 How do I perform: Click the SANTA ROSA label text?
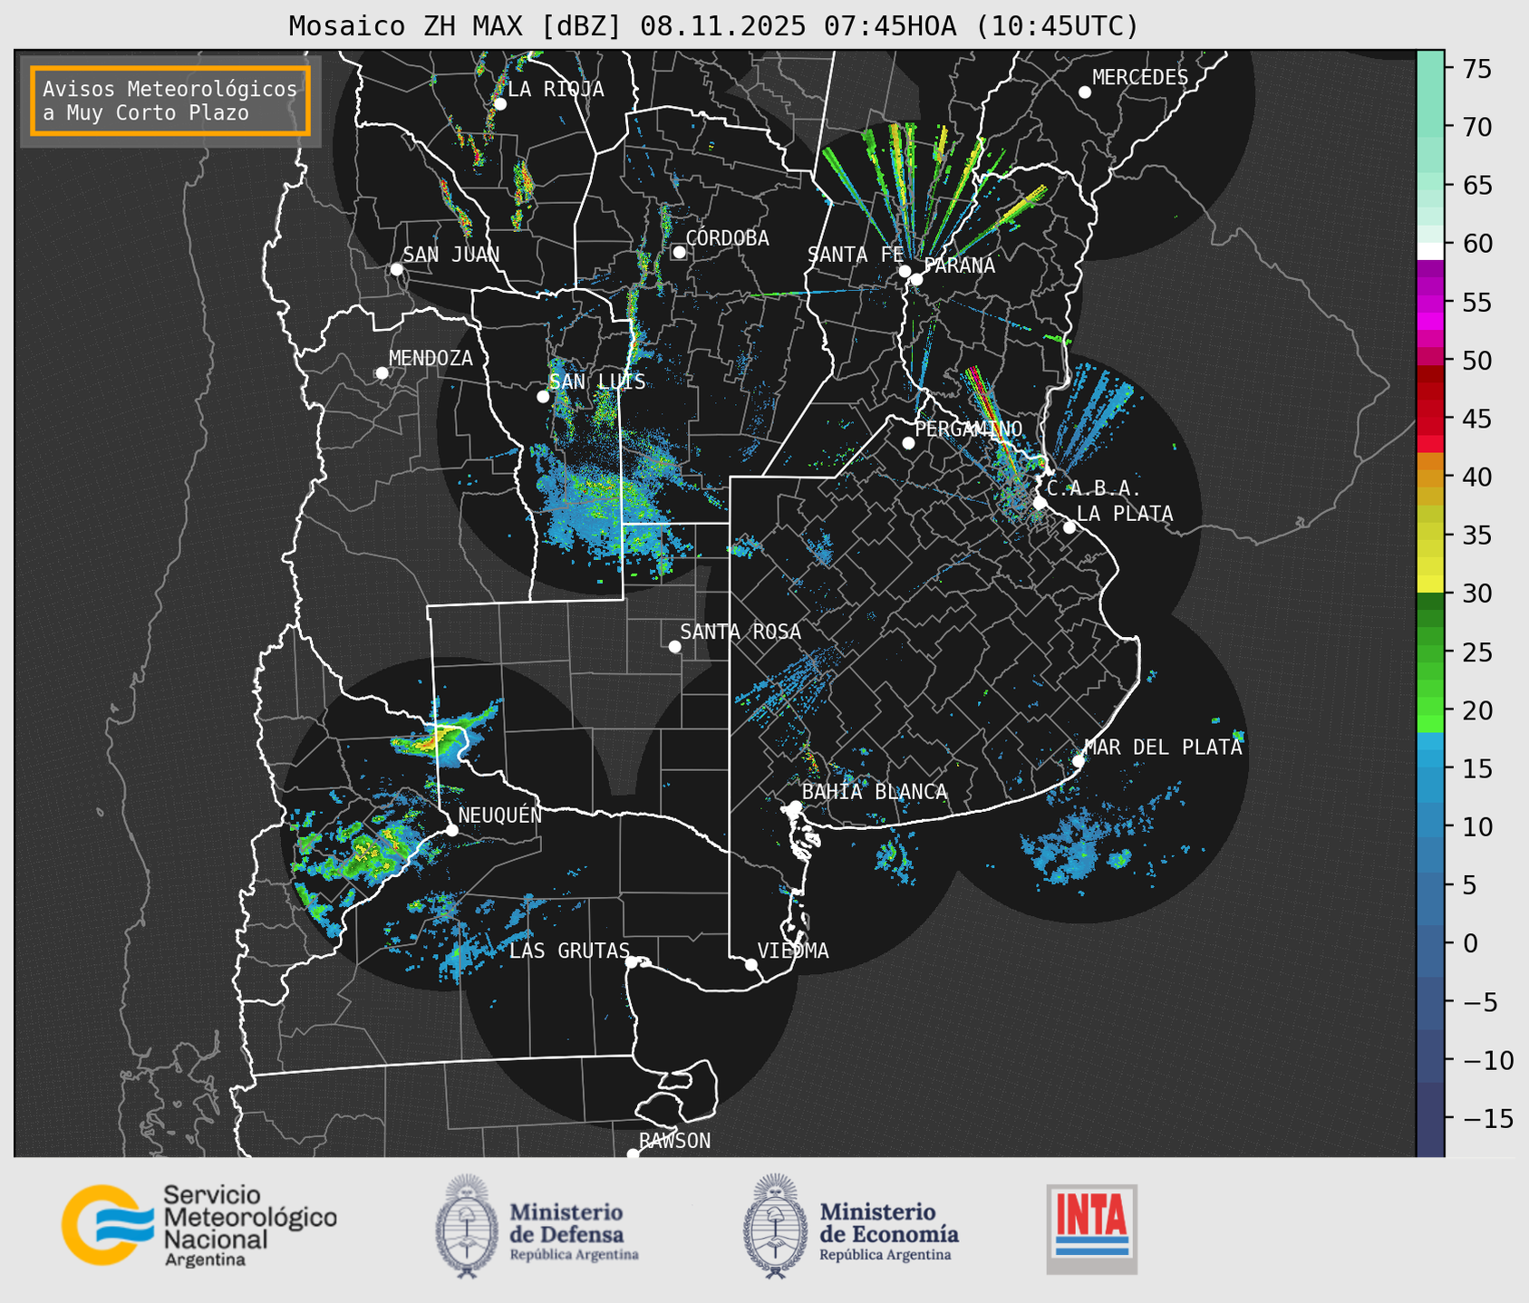click(741, 632)
